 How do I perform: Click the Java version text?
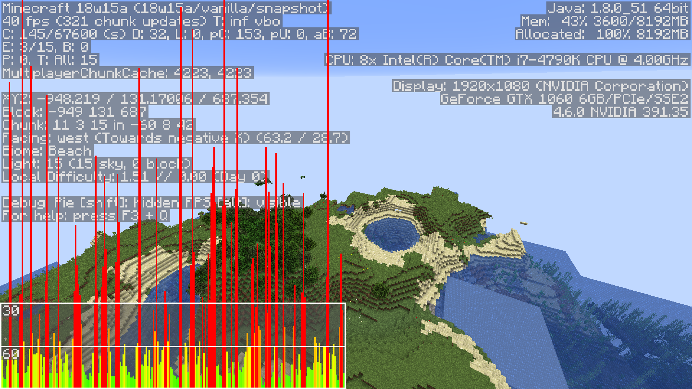[618, 8]
